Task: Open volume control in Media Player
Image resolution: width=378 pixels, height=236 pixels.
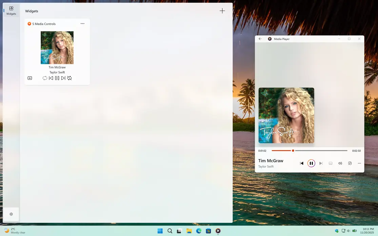Action: point(340,163)
